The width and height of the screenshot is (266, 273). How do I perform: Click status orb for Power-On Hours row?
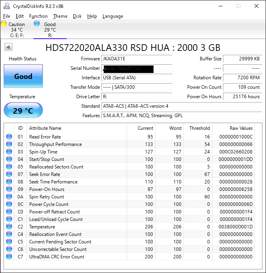[9, 189]
